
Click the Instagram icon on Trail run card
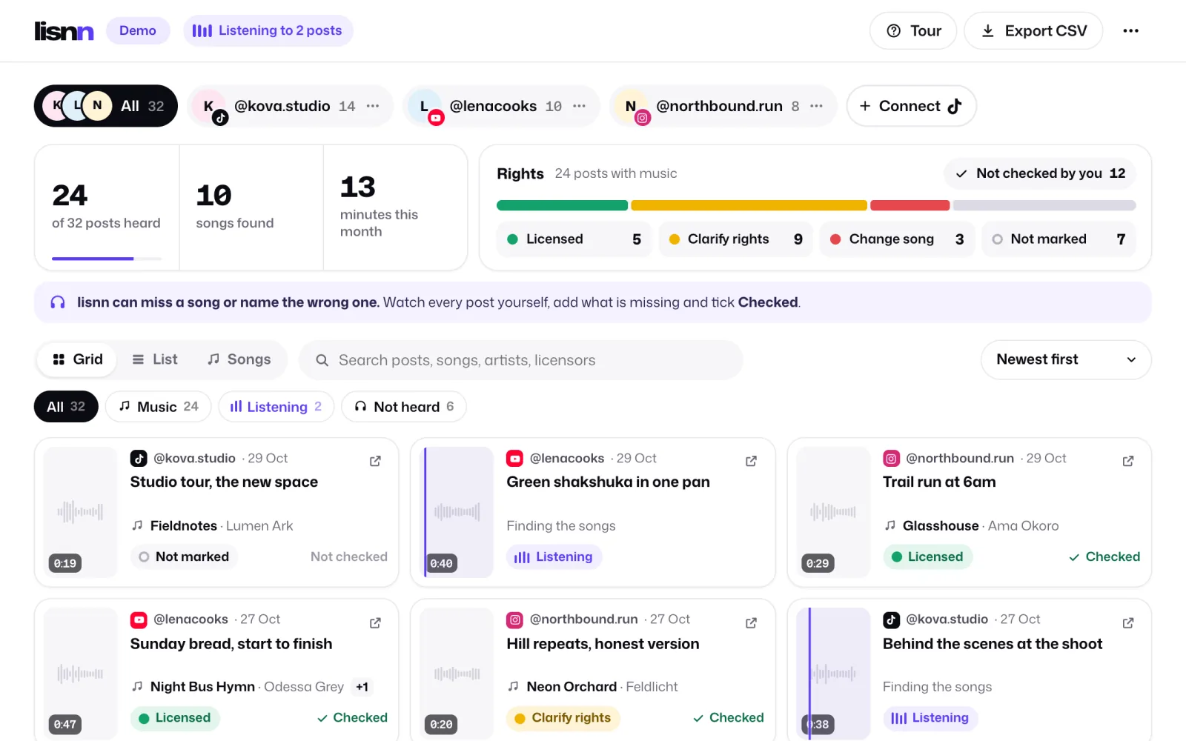[x=891, y=458]
